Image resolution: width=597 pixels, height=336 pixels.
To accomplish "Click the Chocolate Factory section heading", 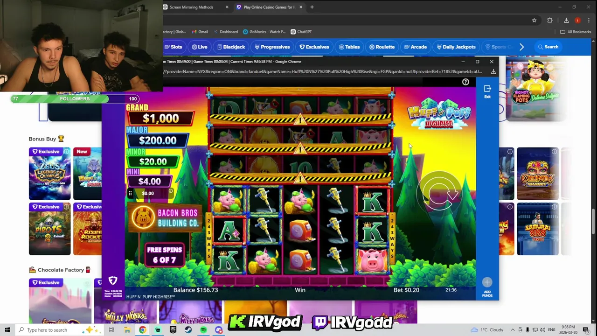I will (x=60, y=270).
